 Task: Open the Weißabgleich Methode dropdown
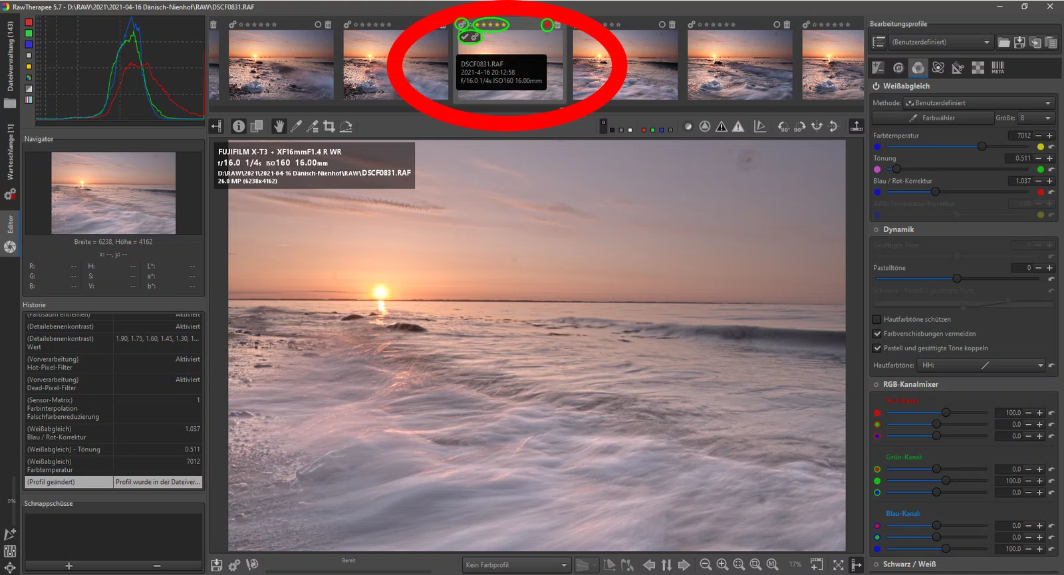(x=980, y=103)
